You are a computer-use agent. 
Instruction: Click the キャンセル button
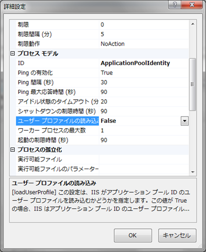pyautogui.click(x=177, y=235)
